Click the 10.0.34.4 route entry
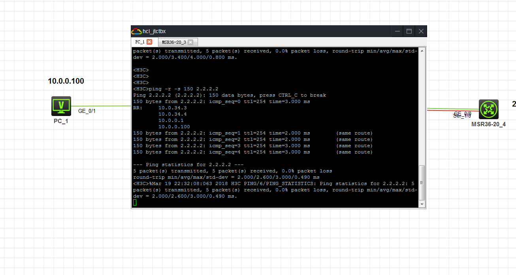The width and height of the screenshot is (516, 275). [173, 114]
